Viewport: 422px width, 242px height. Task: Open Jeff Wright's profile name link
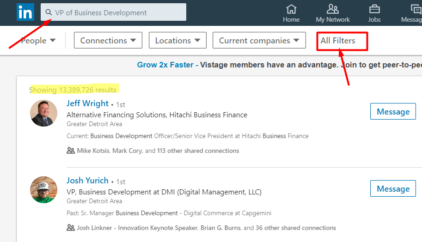pyautogui.click(x=87, y=103)
